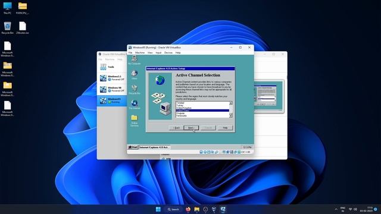
Task: Open Windows 95 Start button
Action: point(133,147)
